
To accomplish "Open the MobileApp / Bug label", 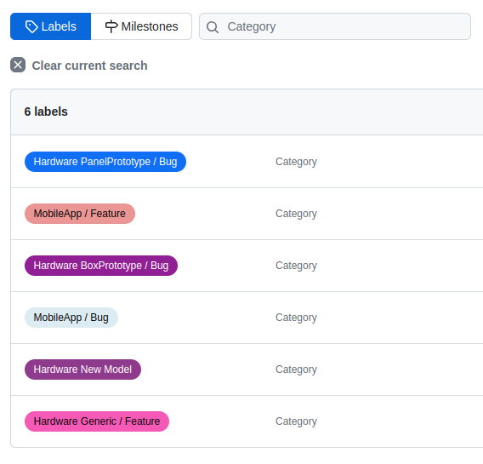I will coord(71,318).
